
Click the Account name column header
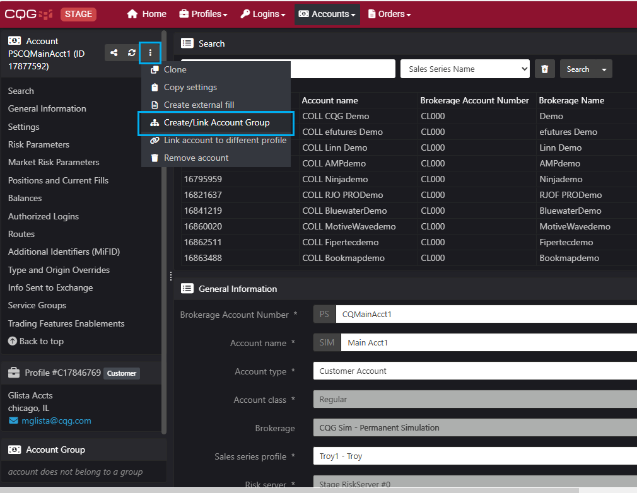(x=330, y=100)
